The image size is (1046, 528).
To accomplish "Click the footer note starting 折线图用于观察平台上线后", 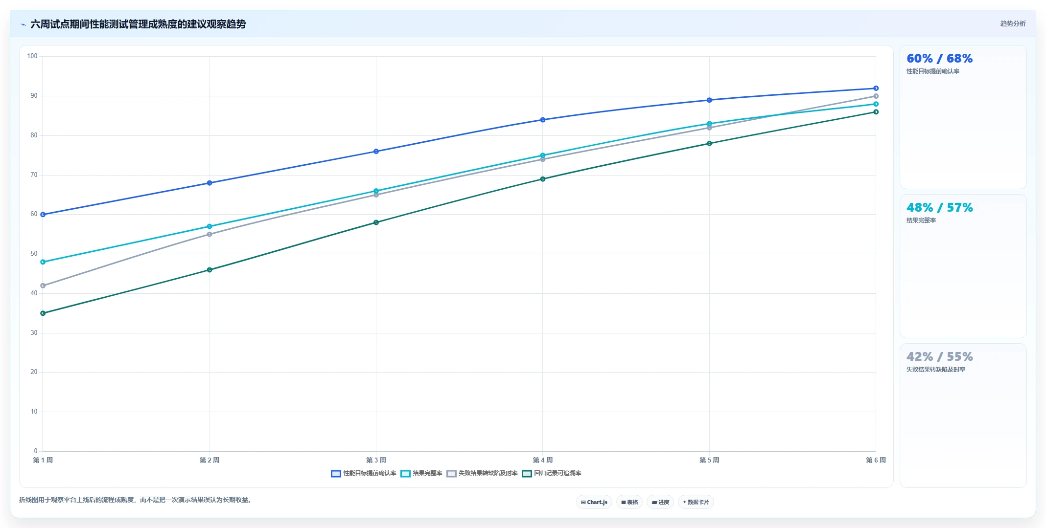I will (x=135, y=500).
